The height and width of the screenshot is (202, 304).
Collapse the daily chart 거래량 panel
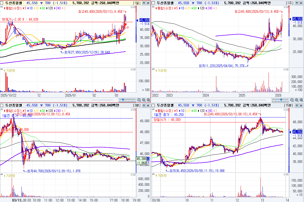[x=132, y=69]
